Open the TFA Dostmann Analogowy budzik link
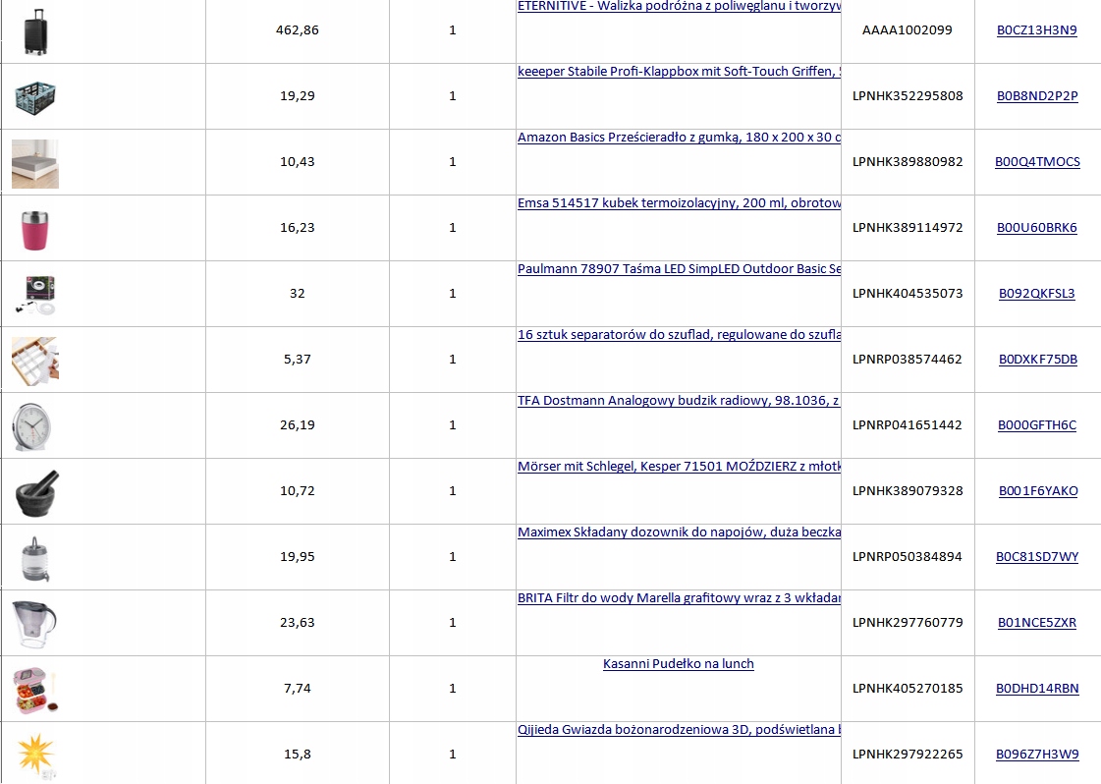The width and height of the screenshot is (1101, 784). click(x=679, y=401)
